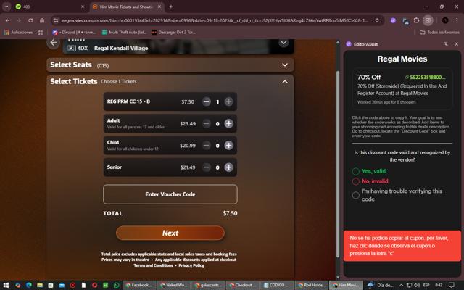Switch to the Facebook taskbar window
Screen dimensions: 464x290
coord(139,285)
